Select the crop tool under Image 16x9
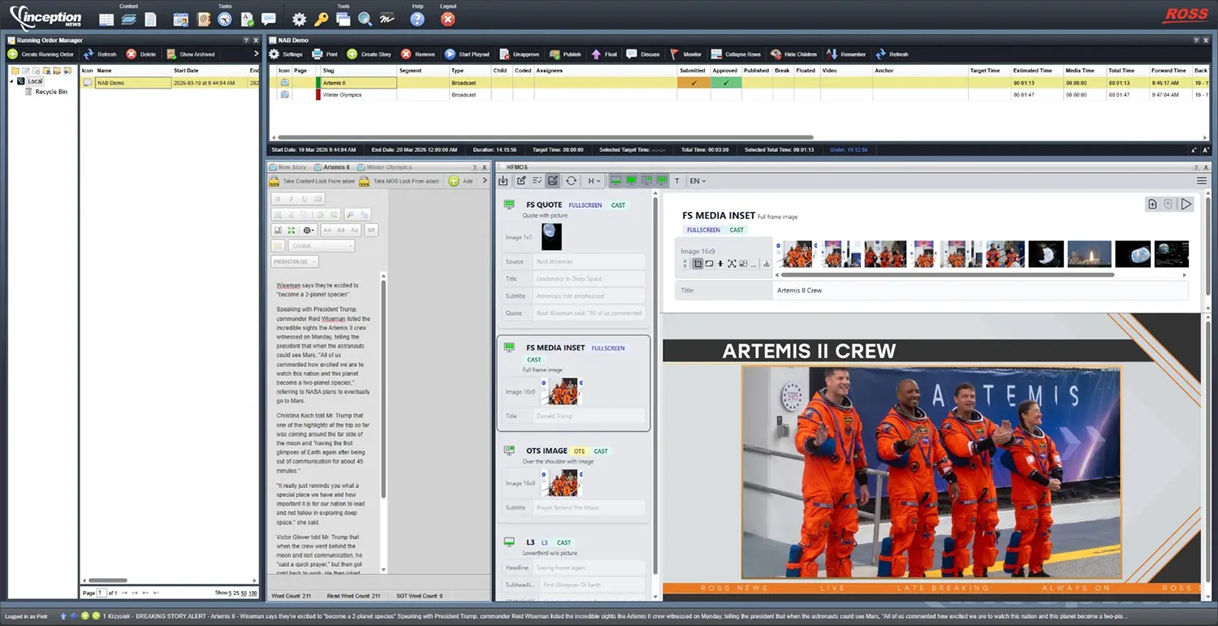The image size is (1218, 626). point(698,264)
